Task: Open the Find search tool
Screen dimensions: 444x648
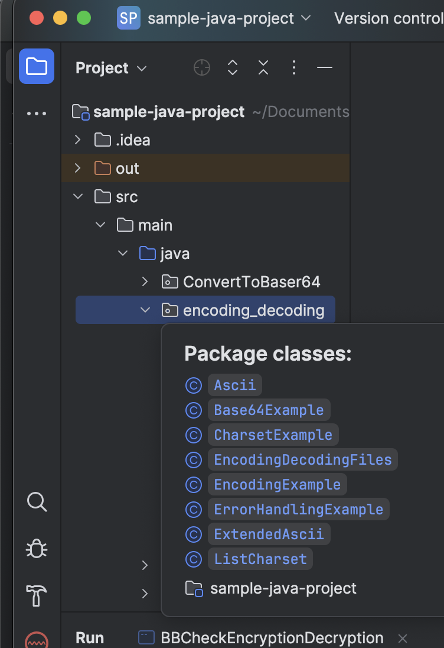Action: click(37, 502)
